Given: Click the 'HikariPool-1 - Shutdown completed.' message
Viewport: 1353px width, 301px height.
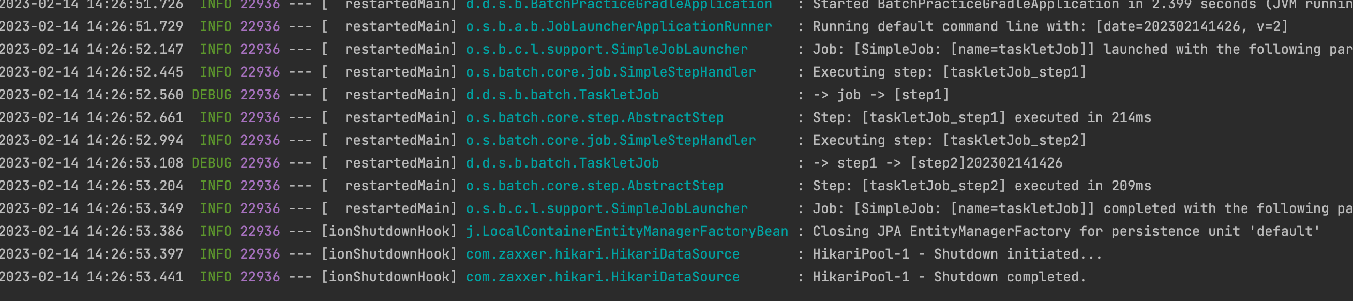Looking at the screenshot, I should click(x=950, y=277).
